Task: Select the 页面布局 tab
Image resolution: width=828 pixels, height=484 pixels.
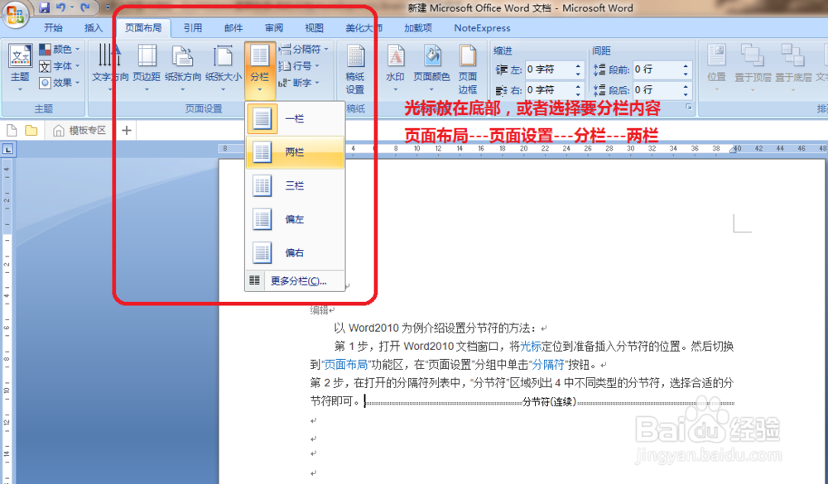Action: tap(143, 28)
